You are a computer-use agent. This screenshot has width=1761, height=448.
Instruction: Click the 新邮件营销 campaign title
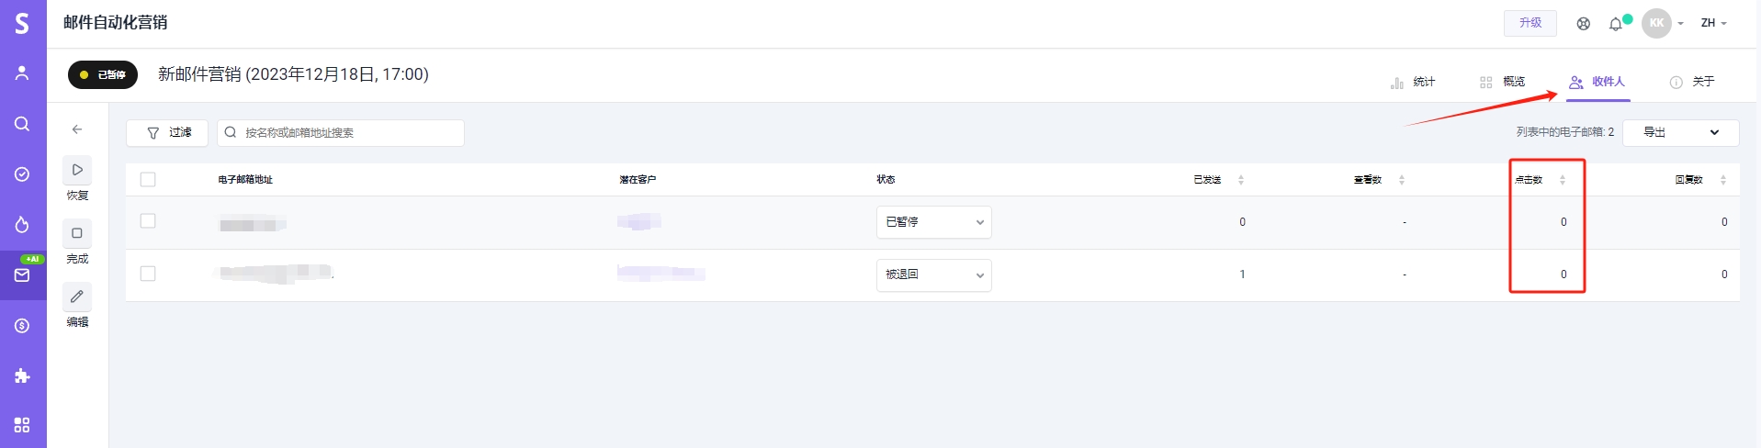click(x=293, y=74)
